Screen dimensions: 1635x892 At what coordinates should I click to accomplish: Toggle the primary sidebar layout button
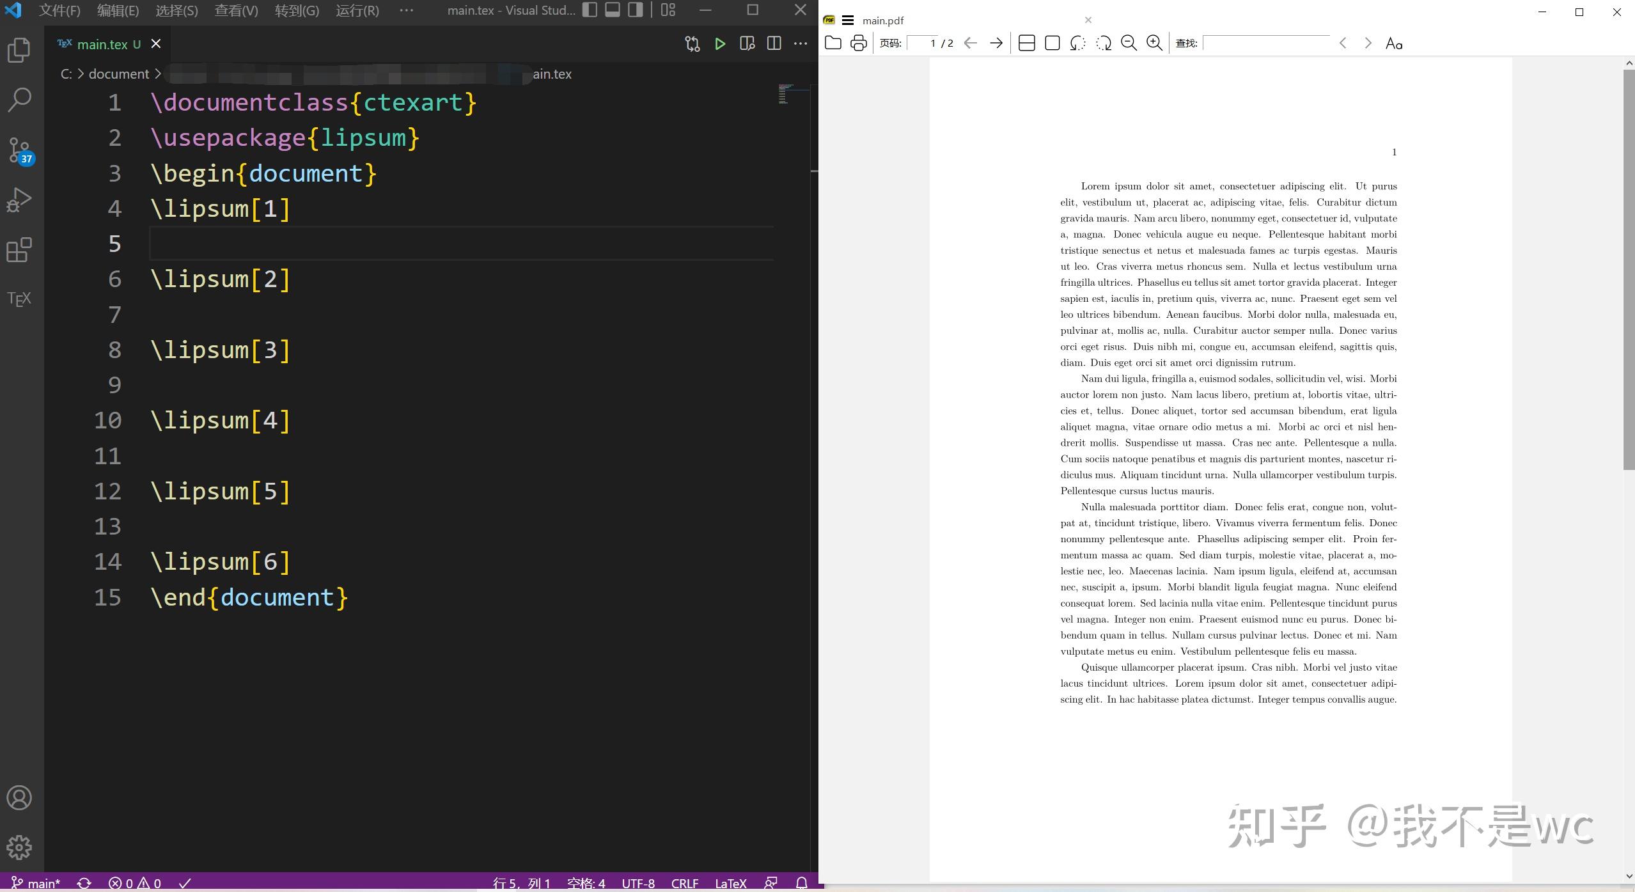[x=590, y=10]
